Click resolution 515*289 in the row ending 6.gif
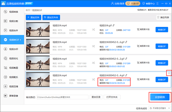Viewport: 172px width, 112px height. click(x=126, y=47)
